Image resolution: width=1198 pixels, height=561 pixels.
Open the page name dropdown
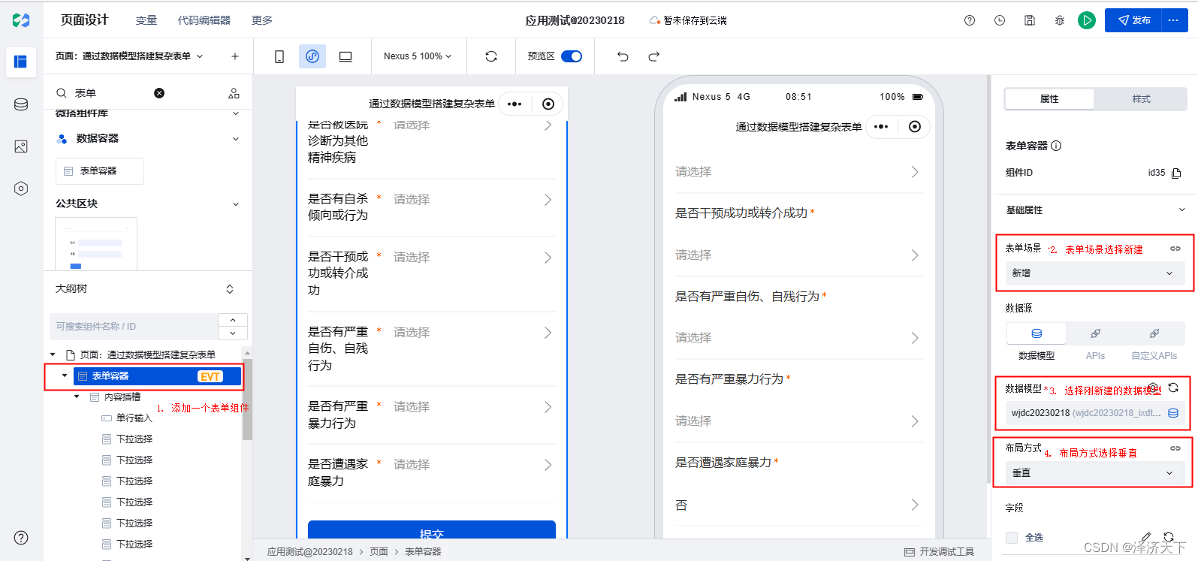[x=200, y=56]
